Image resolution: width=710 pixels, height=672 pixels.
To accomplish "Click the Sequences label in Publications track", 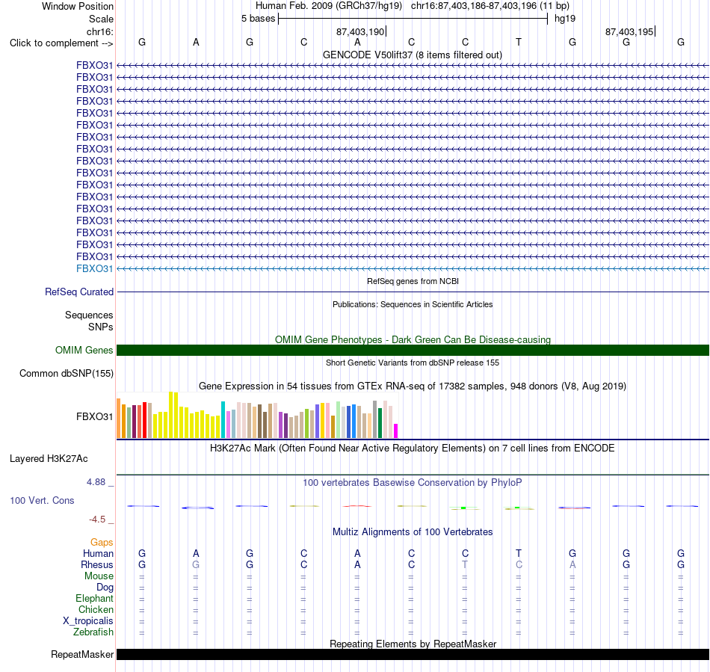I will coord(89,315).
